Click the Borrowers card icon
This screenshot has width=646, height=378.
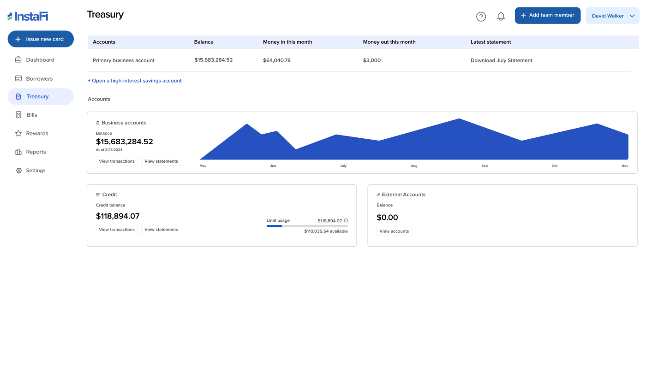(18, 78)
